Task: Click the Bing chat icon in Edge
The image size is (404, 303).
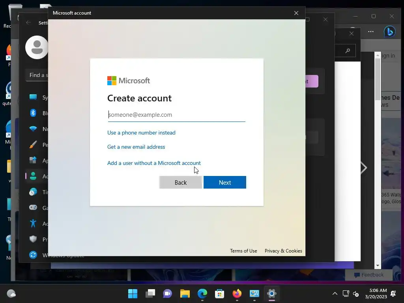Action: (389, 32)
